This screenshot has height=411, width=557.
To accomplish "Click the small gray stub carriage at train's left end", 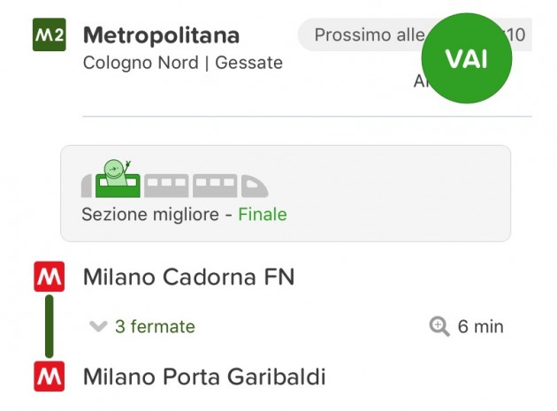I will tap(87, 186).
